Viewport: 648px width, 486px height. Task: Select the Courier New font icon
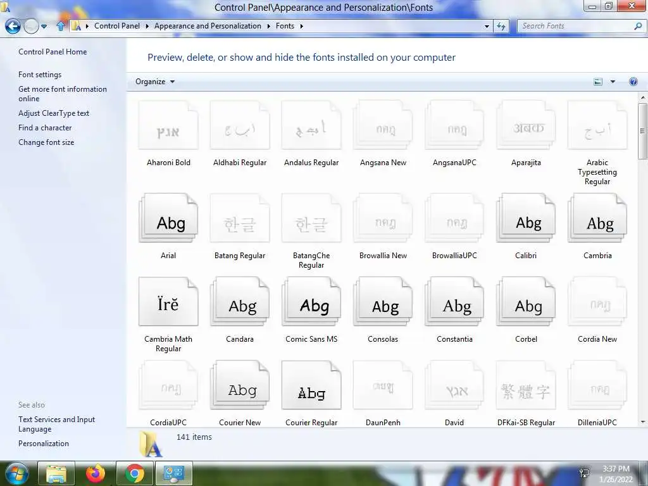click(240, 385)
